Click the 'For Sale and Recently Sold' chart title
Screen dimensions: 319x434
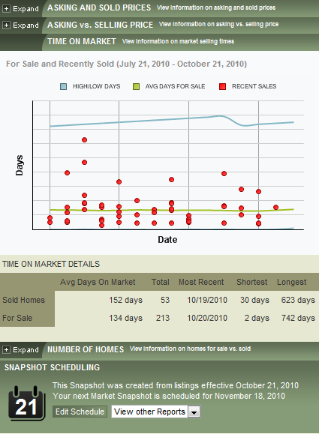coord(126,64)
